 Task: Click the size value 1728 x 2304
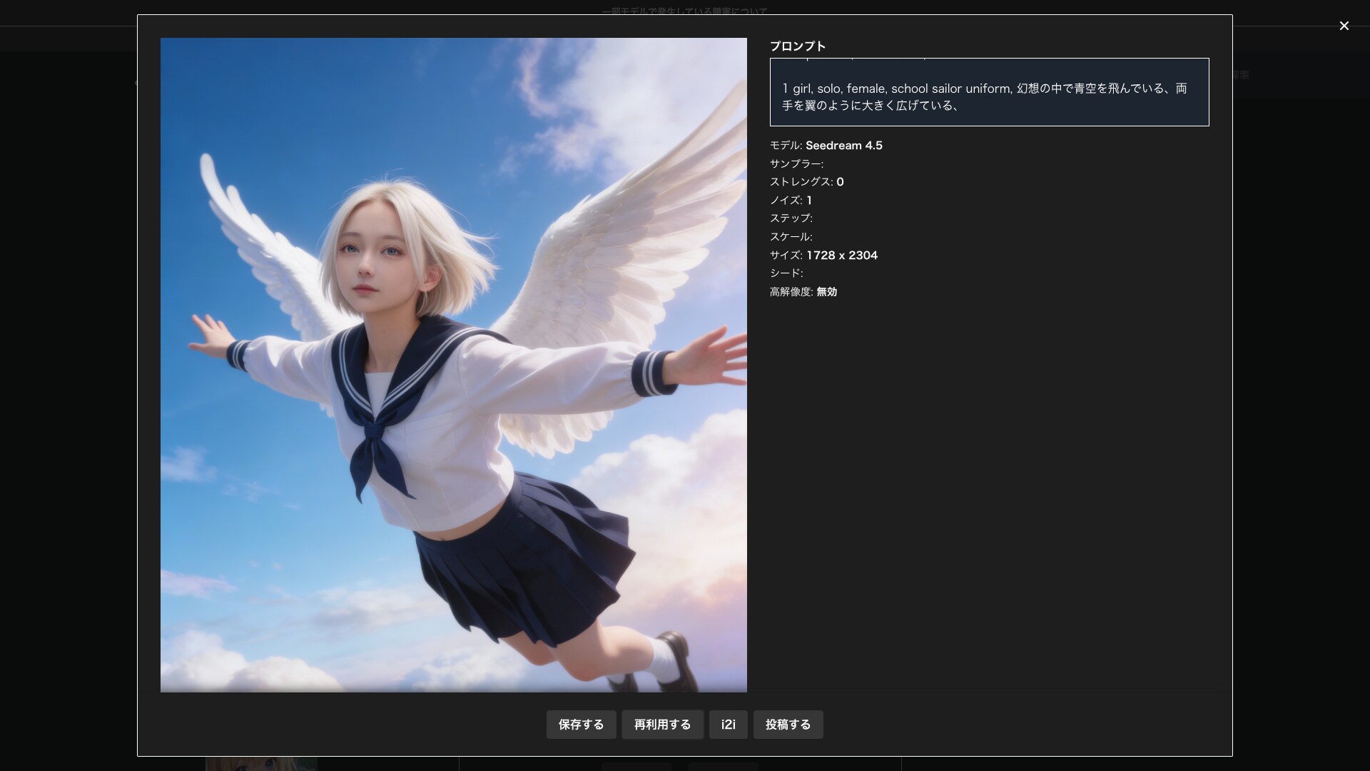coord(842,256)
